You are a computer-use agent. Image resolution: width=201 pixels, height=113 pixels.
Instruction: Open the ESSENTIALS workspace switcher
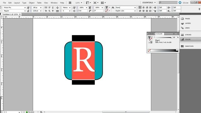[149, 3]
